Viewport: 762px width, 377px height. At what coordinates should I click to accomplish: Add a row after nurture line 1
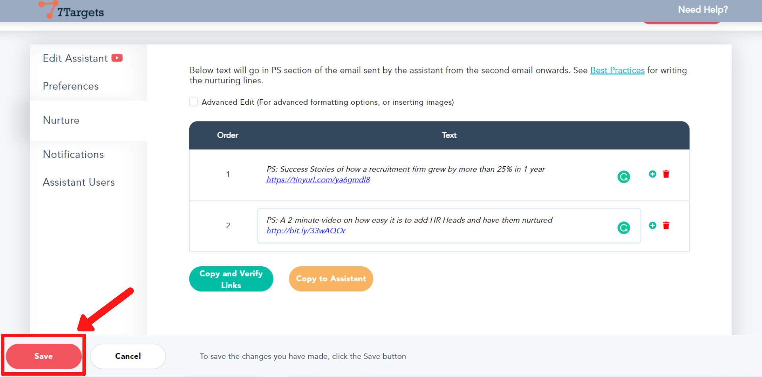click(x=652, y=174)
